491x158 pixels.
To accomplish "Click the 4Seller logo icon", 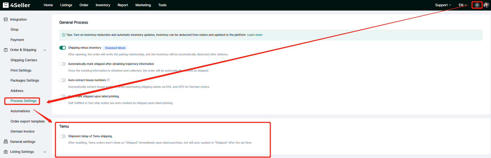I will (x=6, y=5).
